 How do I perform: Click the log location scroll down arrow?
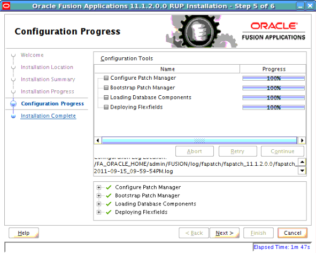click(302, 171)
